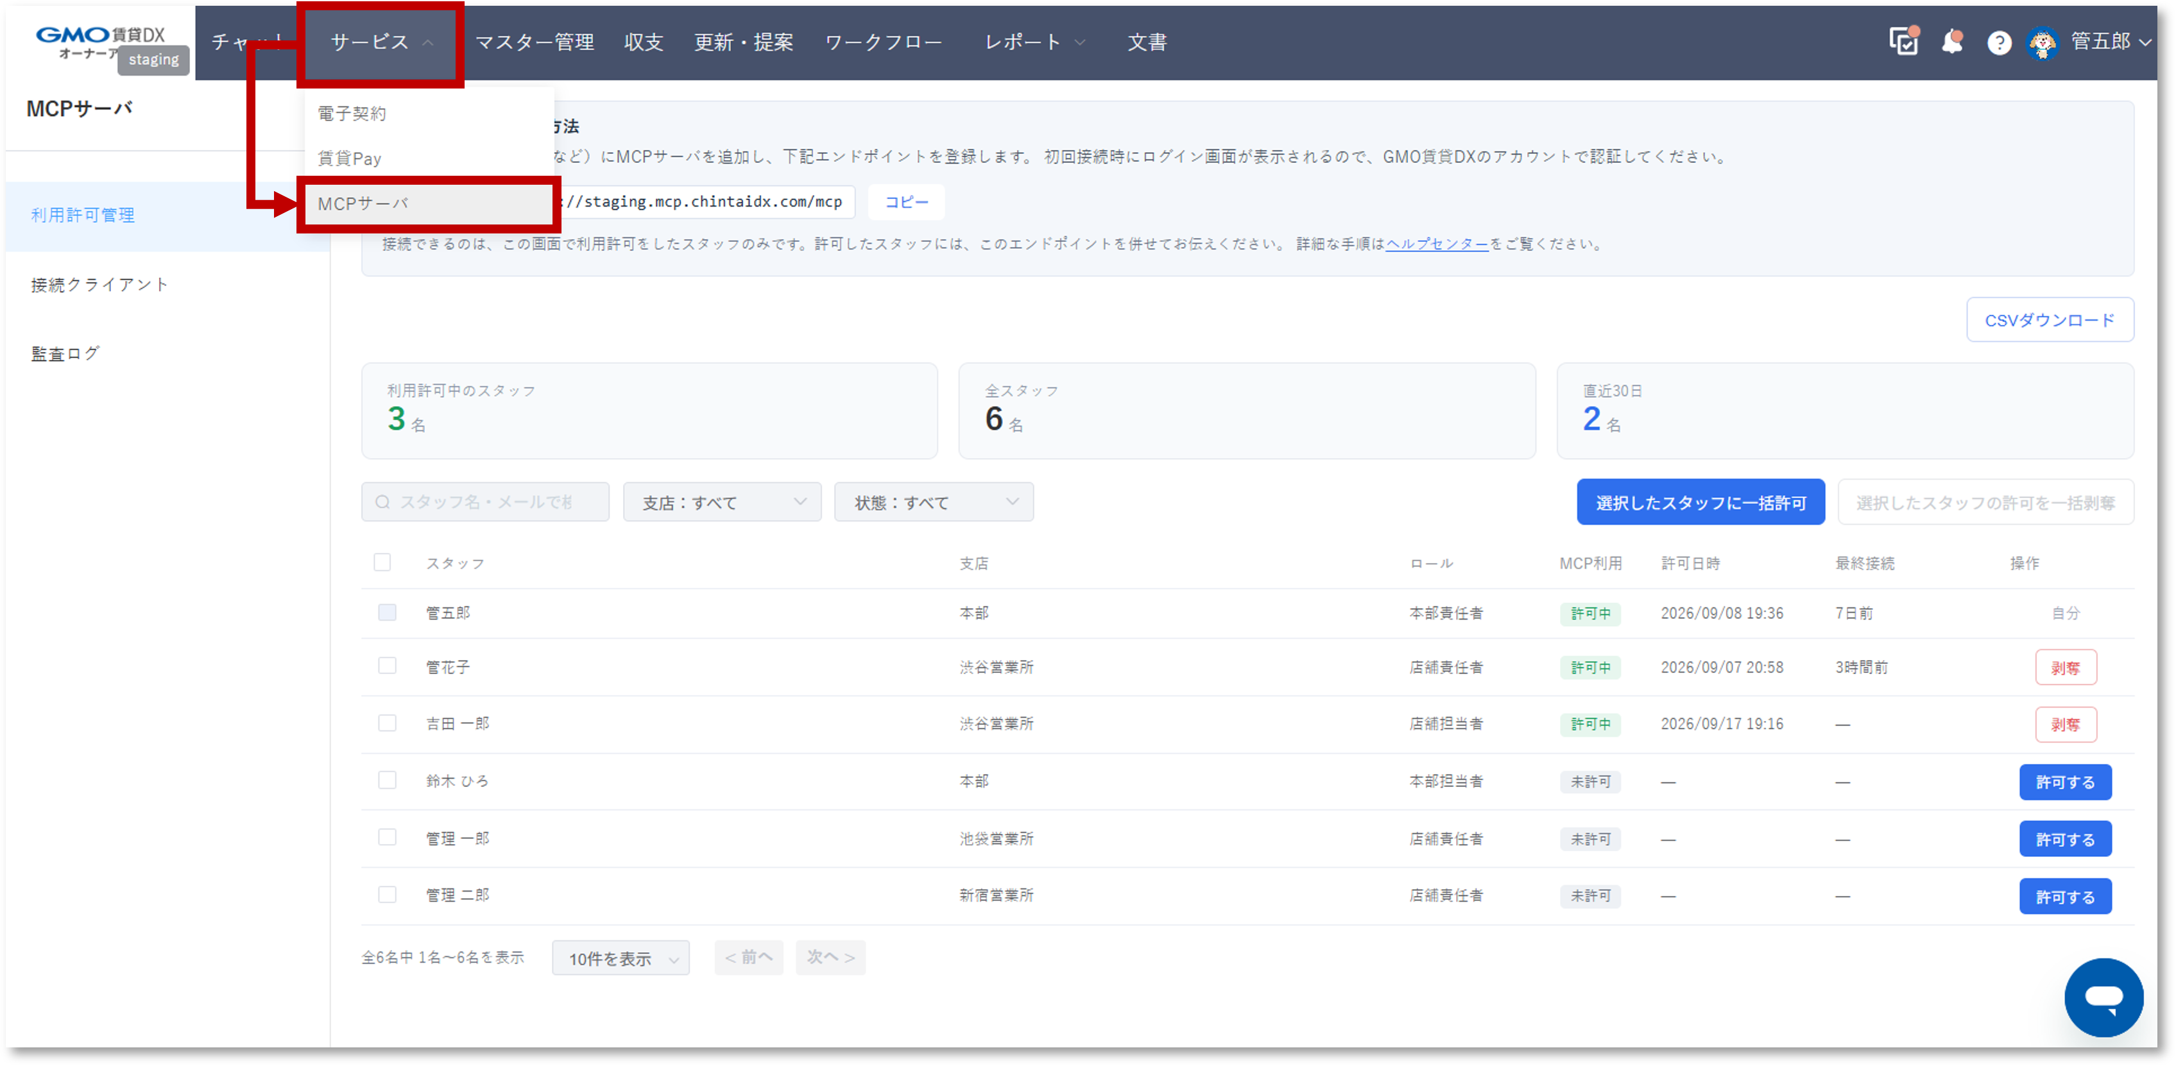This screenshot has height=1066, width=2176.
Task: Grant permission to 鈴木 ひろ
Action: (x=2066, y=782)
